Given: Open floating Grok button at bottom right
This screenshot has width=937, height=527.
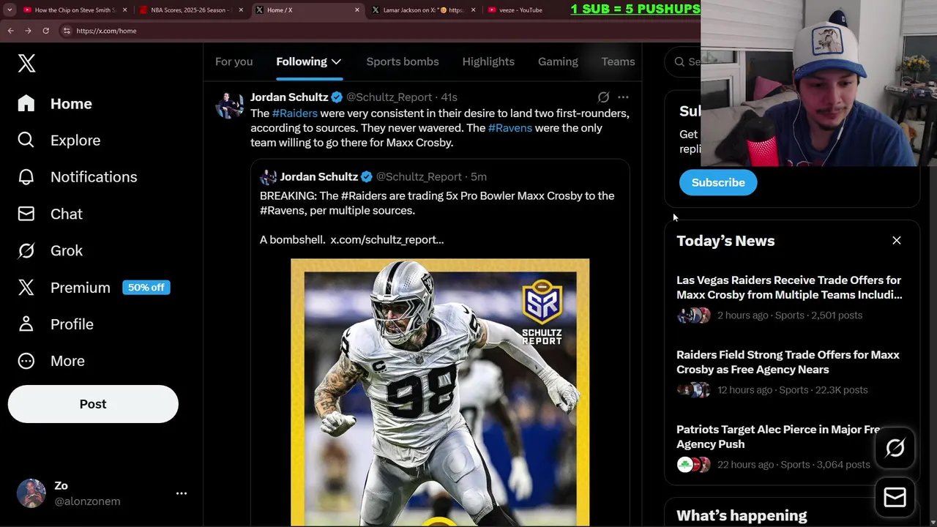Looking at the screenshot, I should (895, 448).
